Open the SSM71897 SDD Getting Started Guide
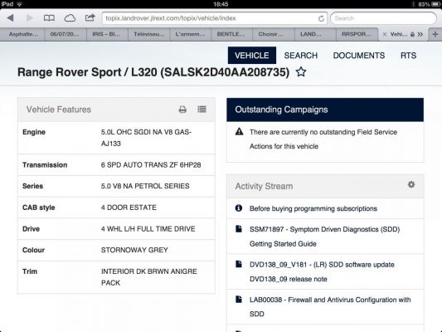 pos(324,237)
